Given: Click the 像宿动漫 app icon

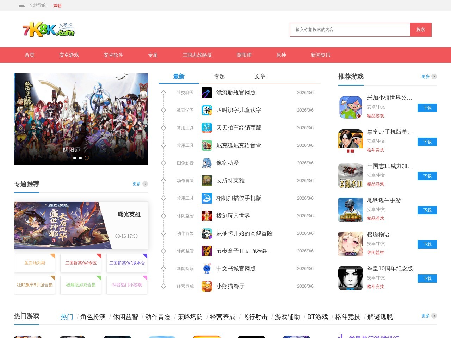Looking at the screenshot, I should point(206,163).
